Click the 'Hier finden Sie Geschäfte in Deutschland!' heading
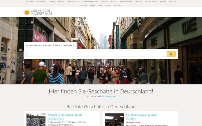 point(101,91)
